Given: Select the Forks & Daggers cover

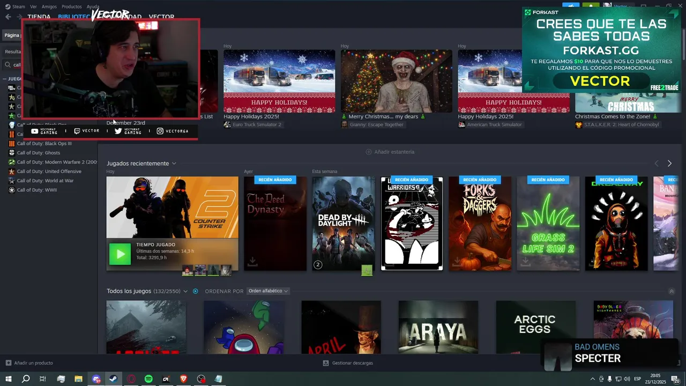Looking at the screenshot, I should tap(480, 224).
